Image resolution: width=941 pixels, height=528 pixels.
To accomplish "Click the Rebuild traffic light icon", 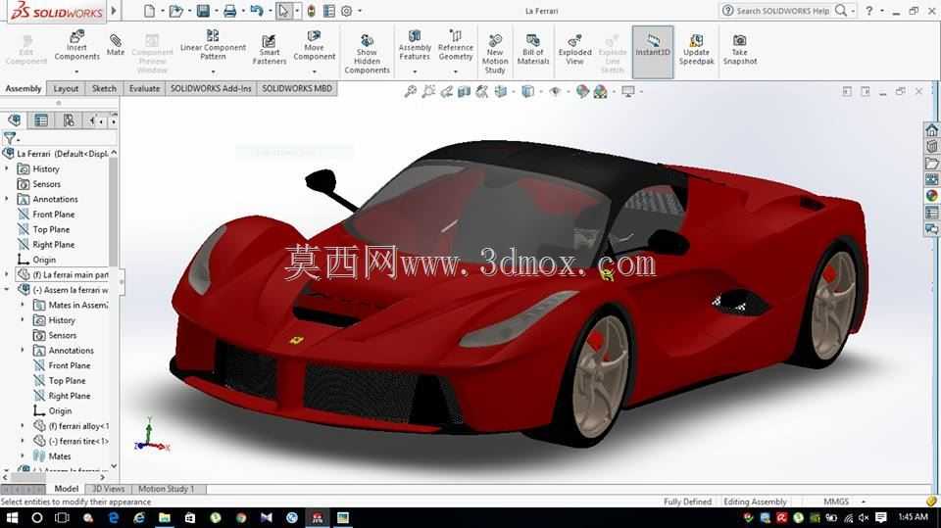I will tap(311, 11).
